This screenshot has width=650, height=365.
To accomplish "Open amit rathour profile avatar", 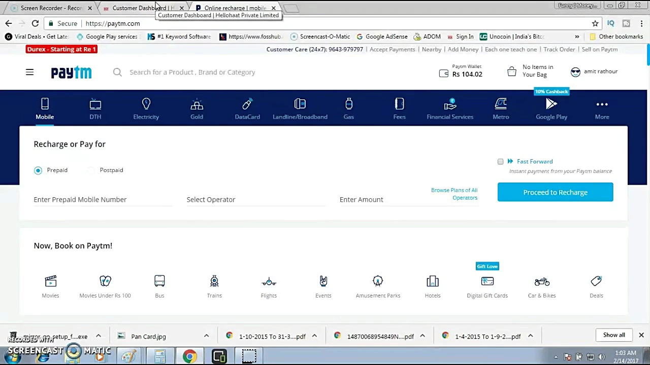I will click(x=575, y=72).
